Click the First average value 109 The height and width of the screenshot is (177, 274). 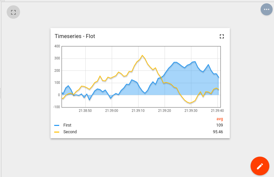pos(219,125)
